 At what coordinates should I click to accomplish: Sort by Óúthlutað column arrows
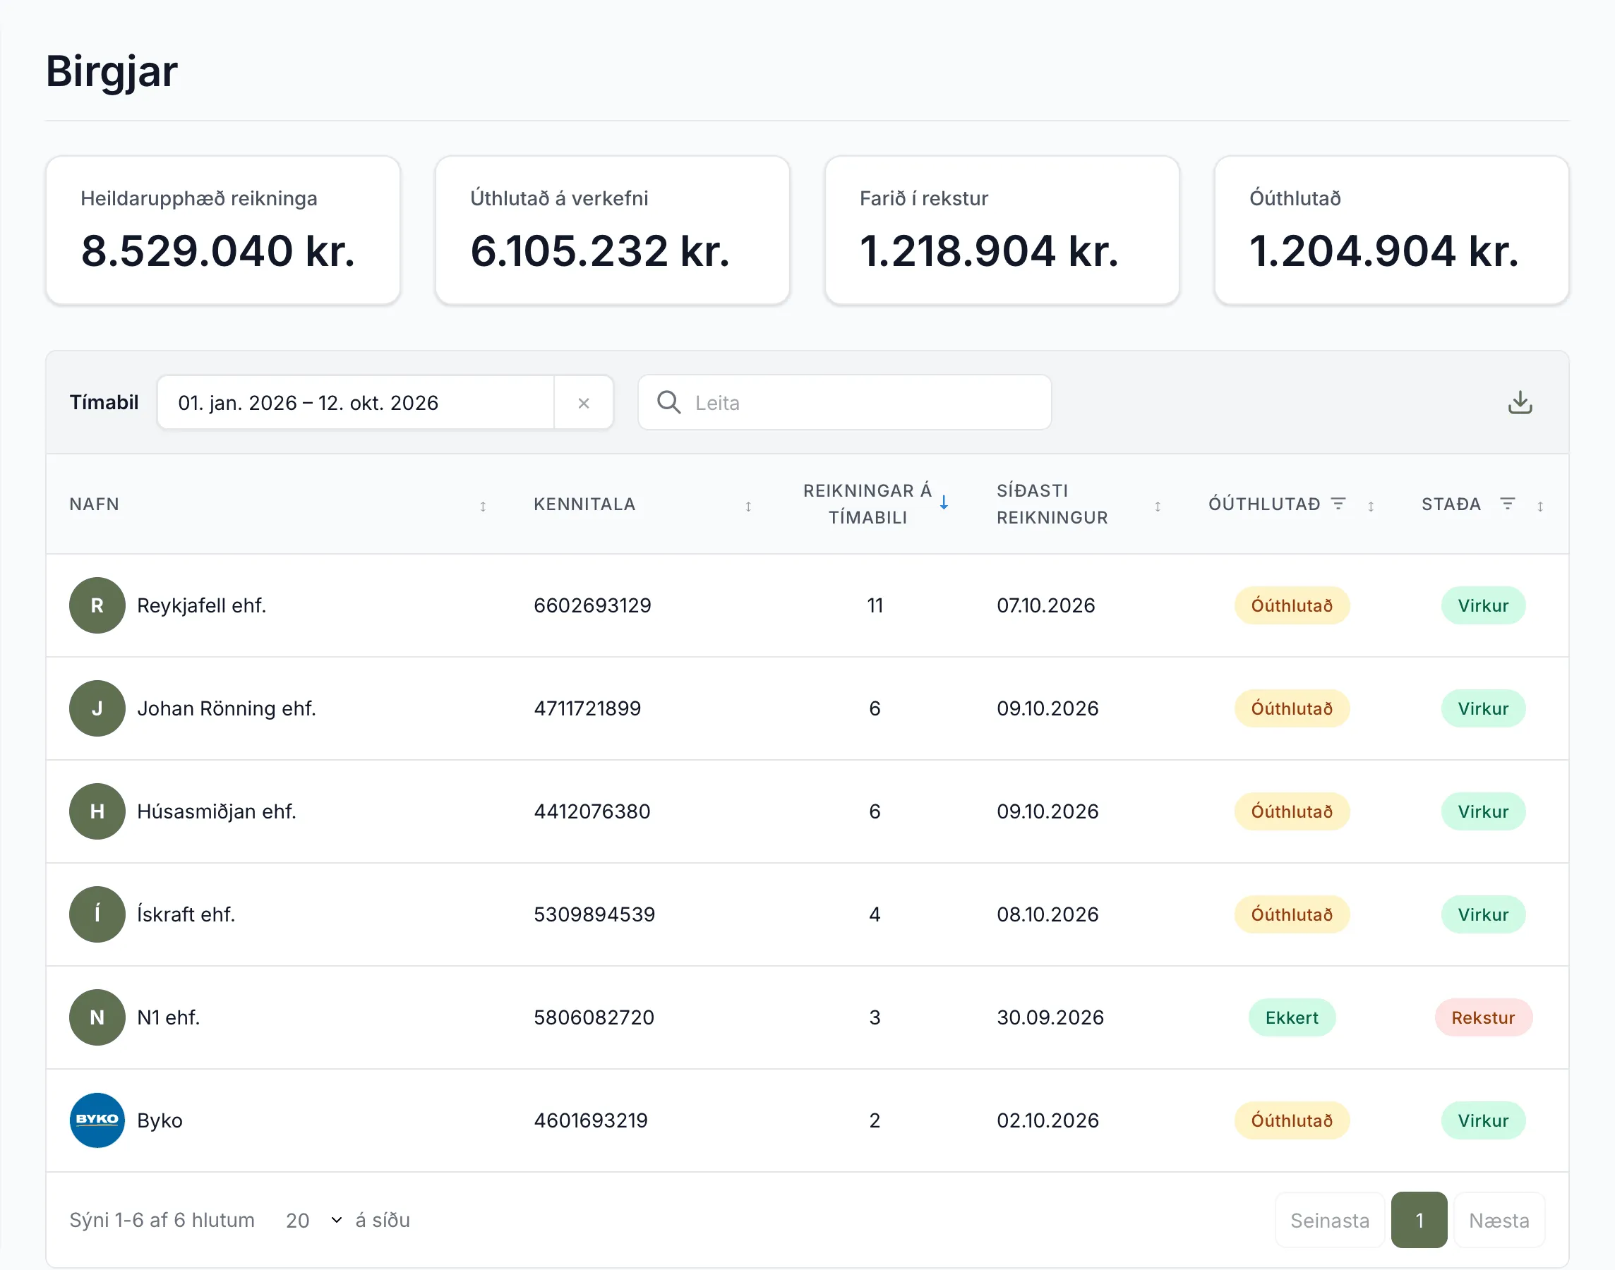[x=1370, y=507]
